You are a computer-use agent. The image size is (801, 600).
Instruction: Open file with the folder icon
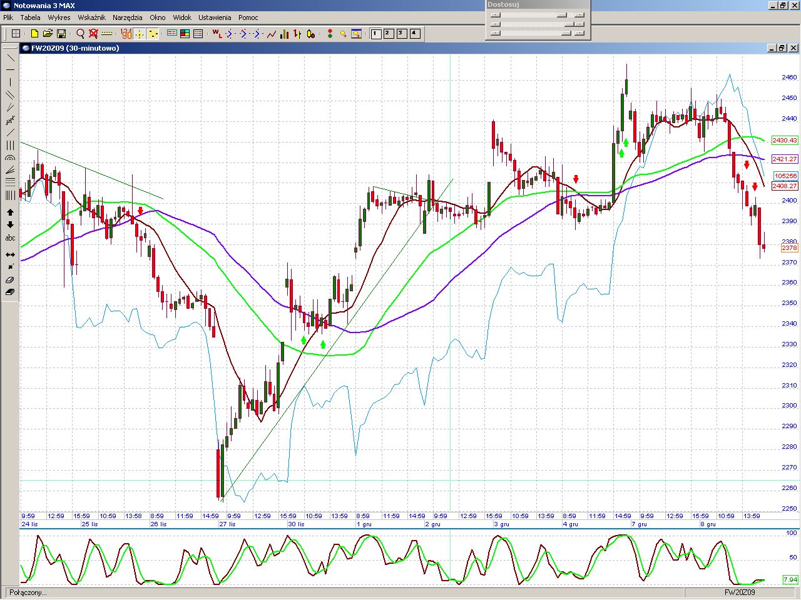(x=48, y=34)
